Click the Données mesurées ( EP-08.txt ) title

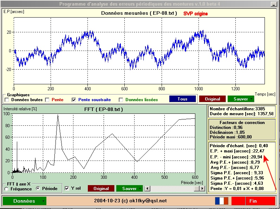click(139, 13)
